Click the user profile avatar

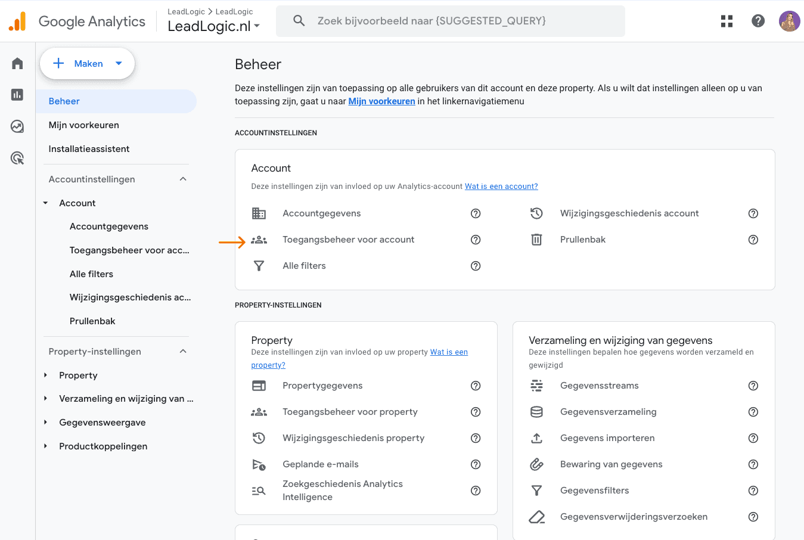click(789, 21)
